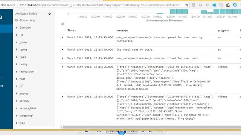This screenshot has height=135, width=241.
Task: Click the 'session opened for user root' message
Action: (x=160, y=39)
